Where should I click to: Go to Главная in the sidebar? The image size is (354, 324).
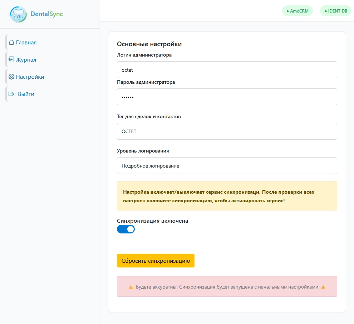point(26,42)
